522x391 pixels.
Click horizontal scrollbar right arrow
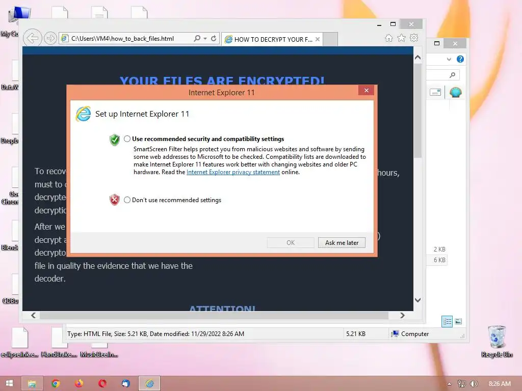pos(402,315)
